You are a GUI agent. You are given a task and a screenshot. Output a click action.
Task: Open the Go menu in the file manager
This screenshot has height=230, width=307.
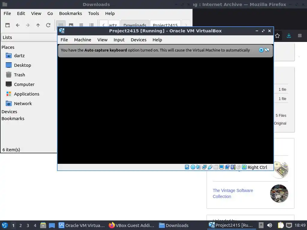[x=50, y=13]
